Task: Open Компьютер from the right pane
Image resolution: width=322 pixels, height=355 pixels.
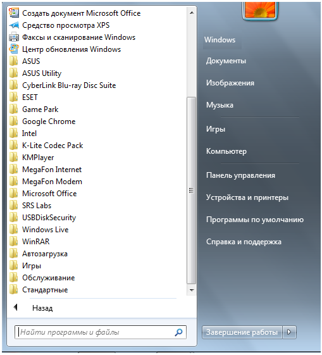Action: point(226,151)
